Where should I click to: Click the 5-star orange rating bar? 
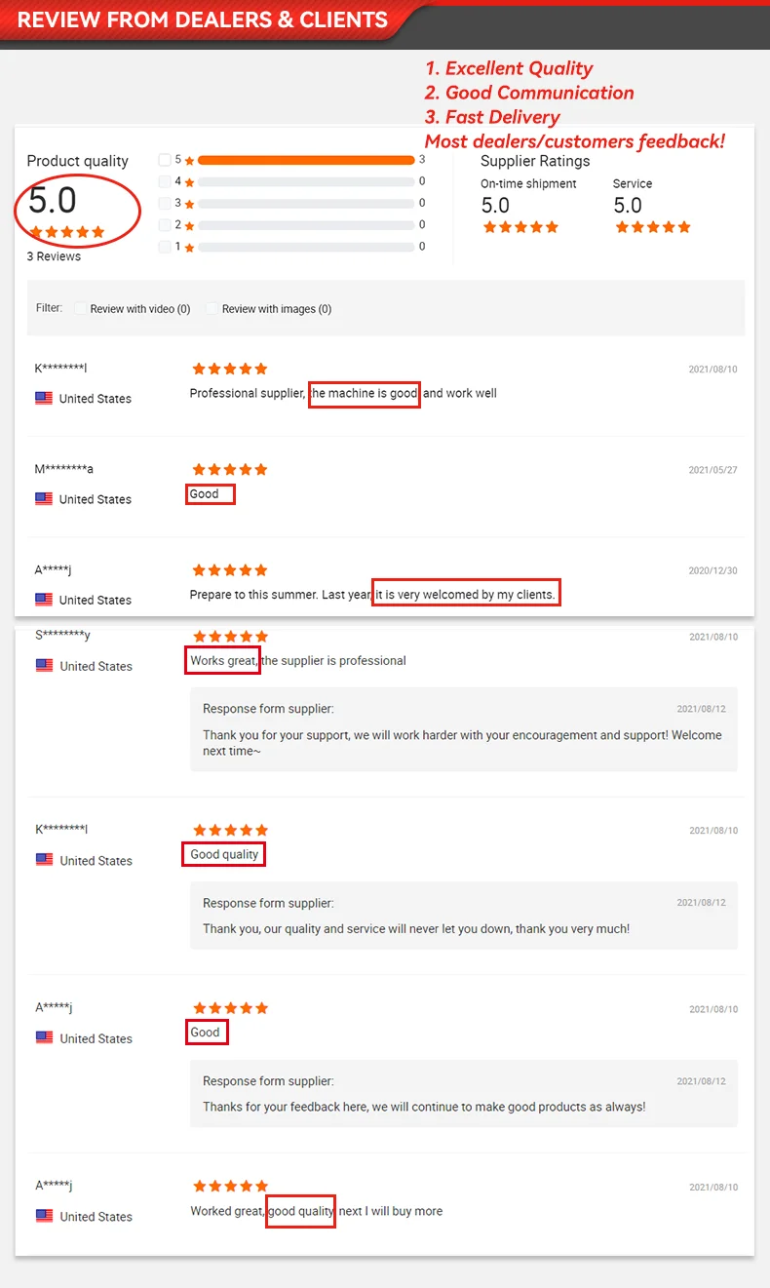coord(306,160)
